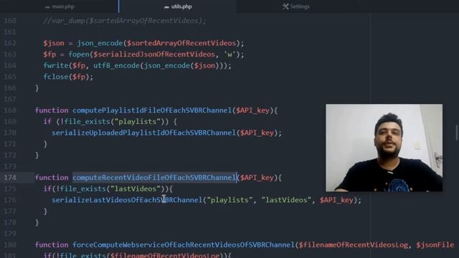Screen dimensions: 459x258
Task: Click the "lastVideos" string argument on line 176
Action: tap(286, 200)
